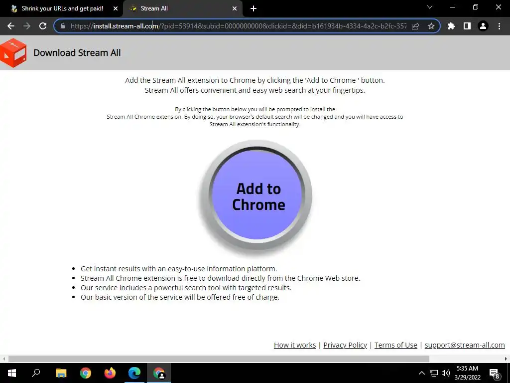Open the tab search chevron

pos(430,7)
